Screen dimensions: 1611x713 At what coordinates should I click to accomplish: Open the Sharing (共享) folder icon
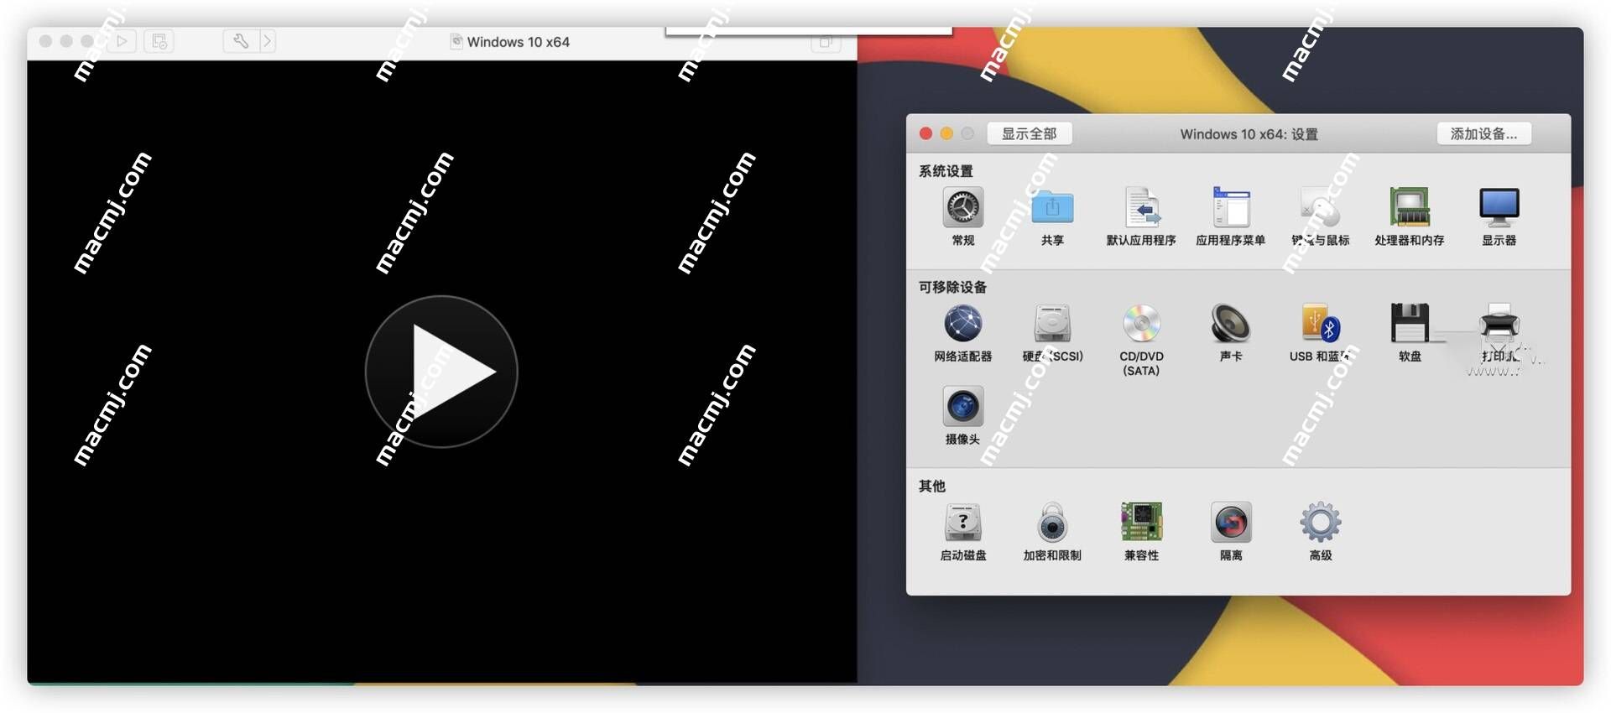pos(1052,208)
